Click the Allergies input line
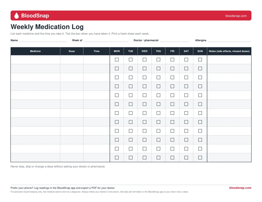This screenshot has width=262, height=202. click(229, 40)
